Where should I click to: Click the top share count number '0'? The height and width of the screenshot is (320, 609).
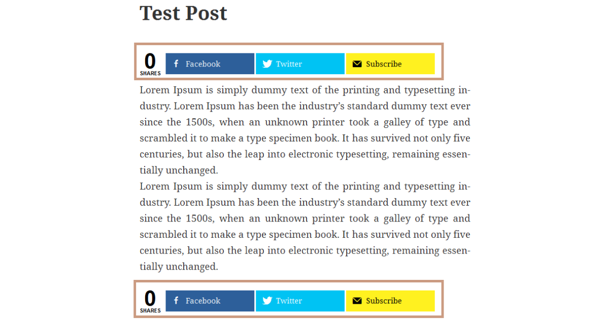click(150, 61)
